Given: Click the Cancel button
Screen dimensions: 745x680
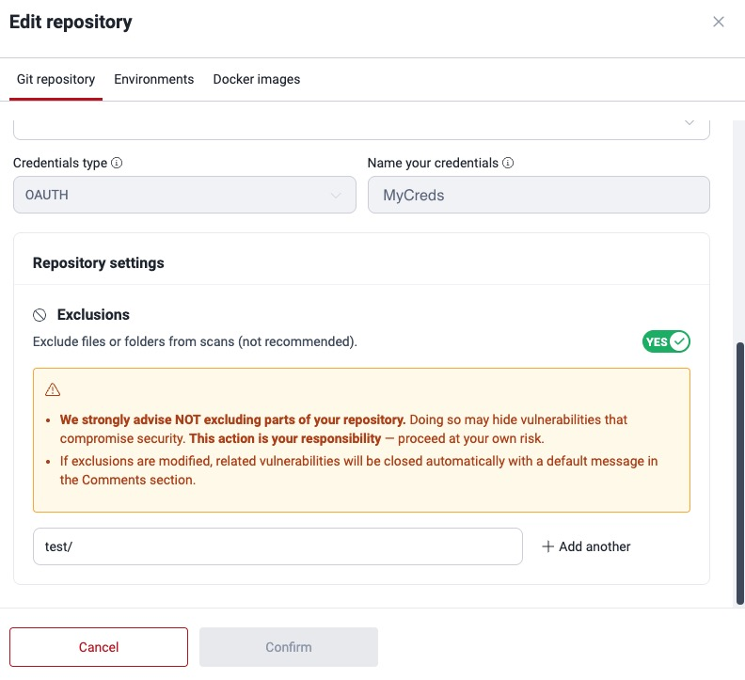Looking at the screenshot, I should tap(99, 647).
